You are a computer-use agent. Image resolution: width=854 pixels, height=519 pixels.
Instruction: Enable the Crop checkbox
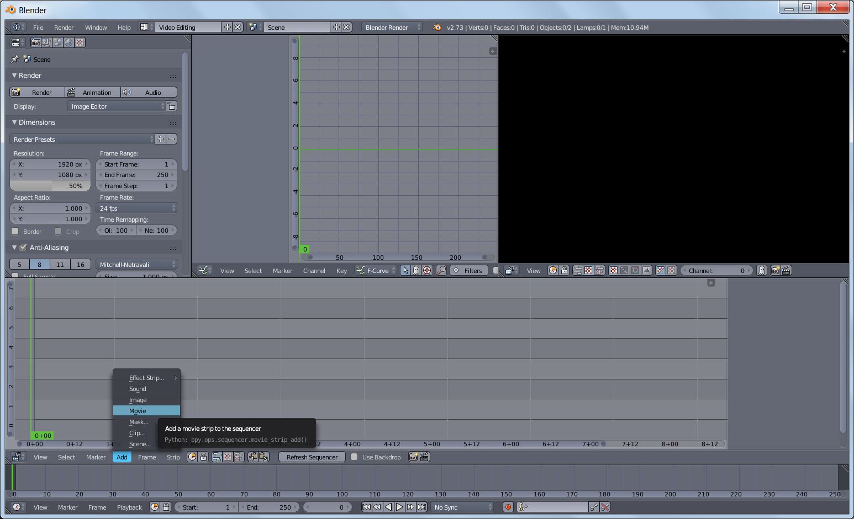(x=58, y=231)
